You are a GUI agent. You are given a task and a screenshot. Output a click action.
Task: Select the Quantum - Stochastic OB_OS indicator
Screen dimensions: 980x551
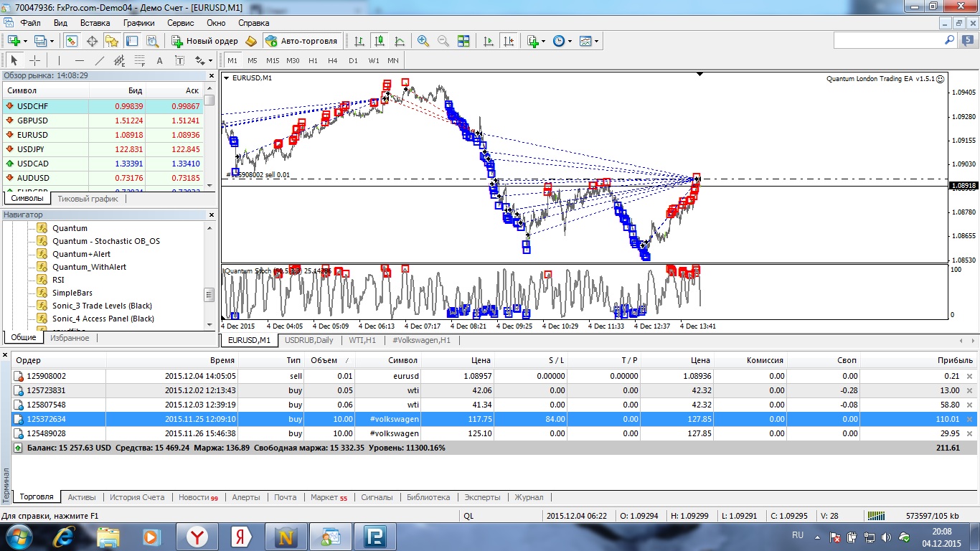pyautogui.click(x=106, y=241)
